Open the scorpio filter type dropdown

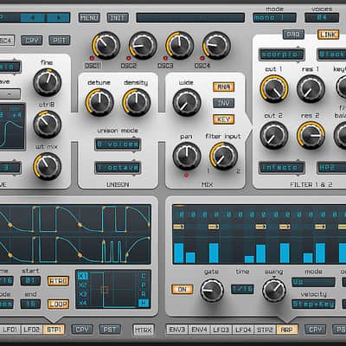[281, 54]
